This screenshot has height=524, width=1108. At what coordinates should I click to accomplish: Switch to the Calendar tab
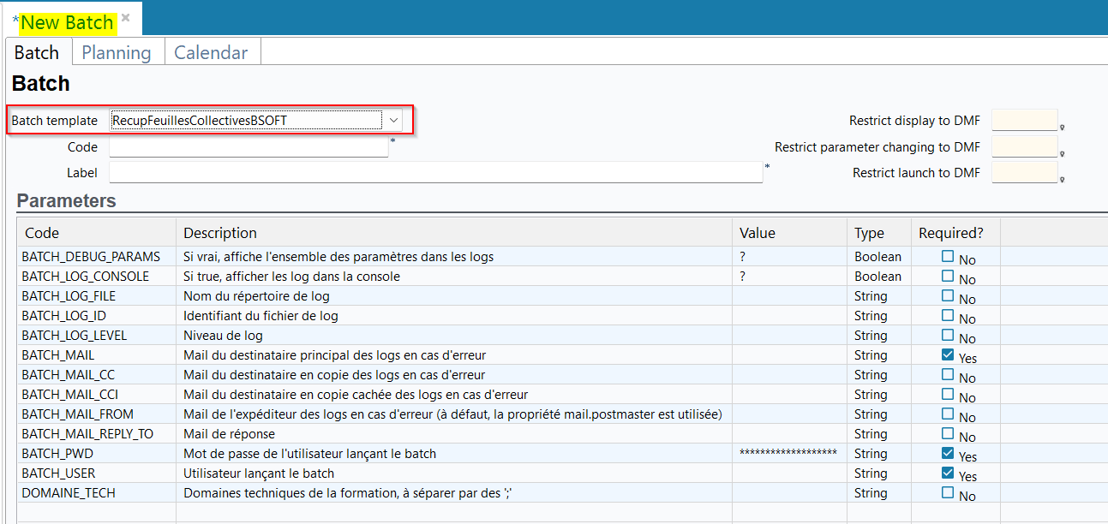[211, 52]
